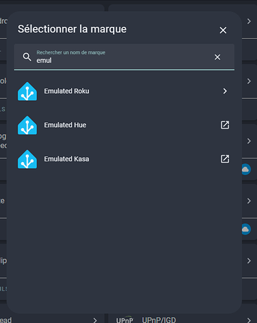Click the Emulated Kasa Home Assistant logo
257x323 pixels.
(x=27, y=159)
